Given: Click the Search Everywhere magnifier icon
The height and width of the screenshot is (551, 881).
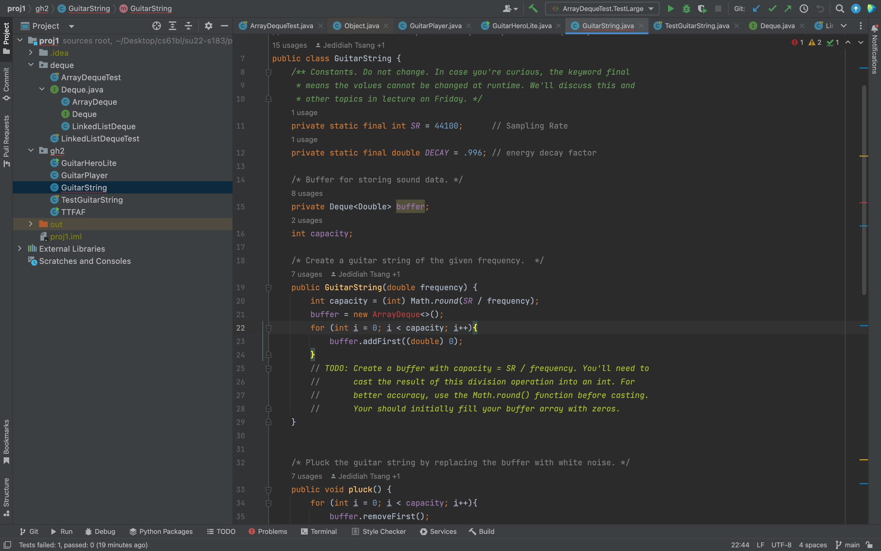Looking at the screenshot, I should pos(839,9).
